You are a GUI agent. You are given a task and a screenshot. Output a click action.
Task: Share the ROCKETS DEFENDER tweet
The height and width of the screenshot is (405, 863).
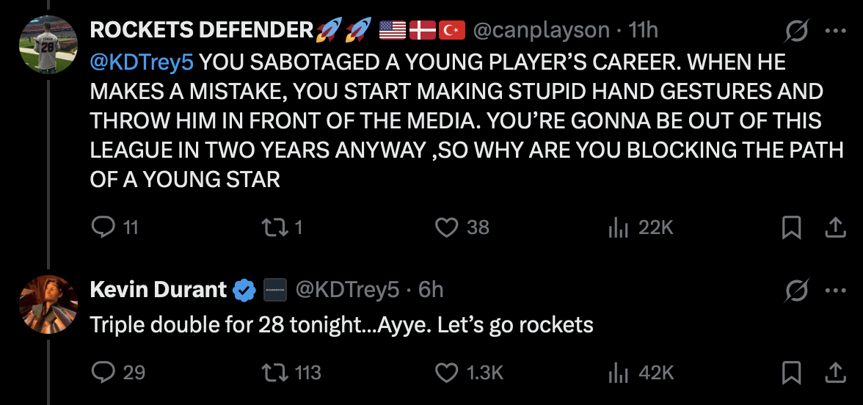click(835, 227)
